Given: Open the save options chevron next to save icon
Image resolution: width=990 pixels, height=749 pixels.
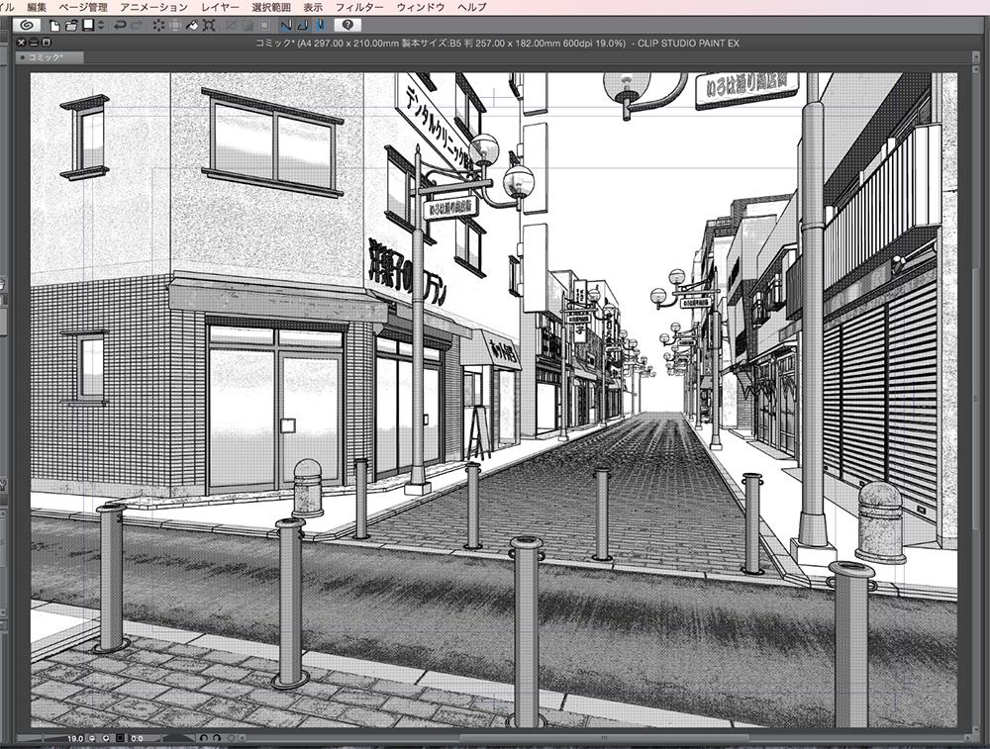Looking at the screenshot, I should pyautogui.click(x=99, y=28).
